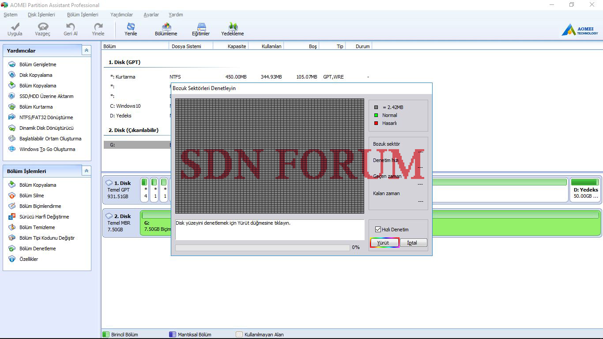The height and width of the screenshot is (339, 603).
Task: Click the Eğitimler toolbar icon
Action: 201,27
